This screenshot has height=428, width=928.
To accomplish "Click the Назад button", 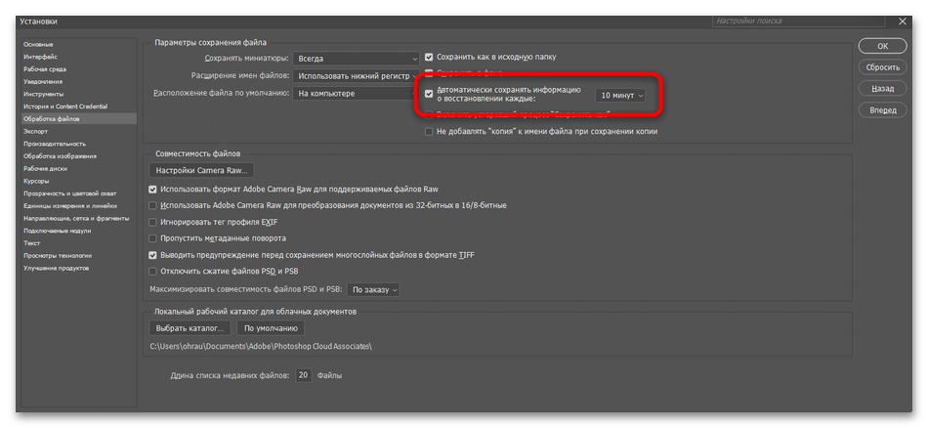I will pyautogui.click(x=882, y=89).
